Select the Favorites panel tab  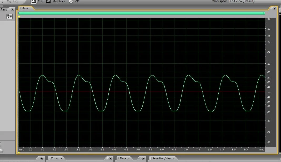coord(4,9)
